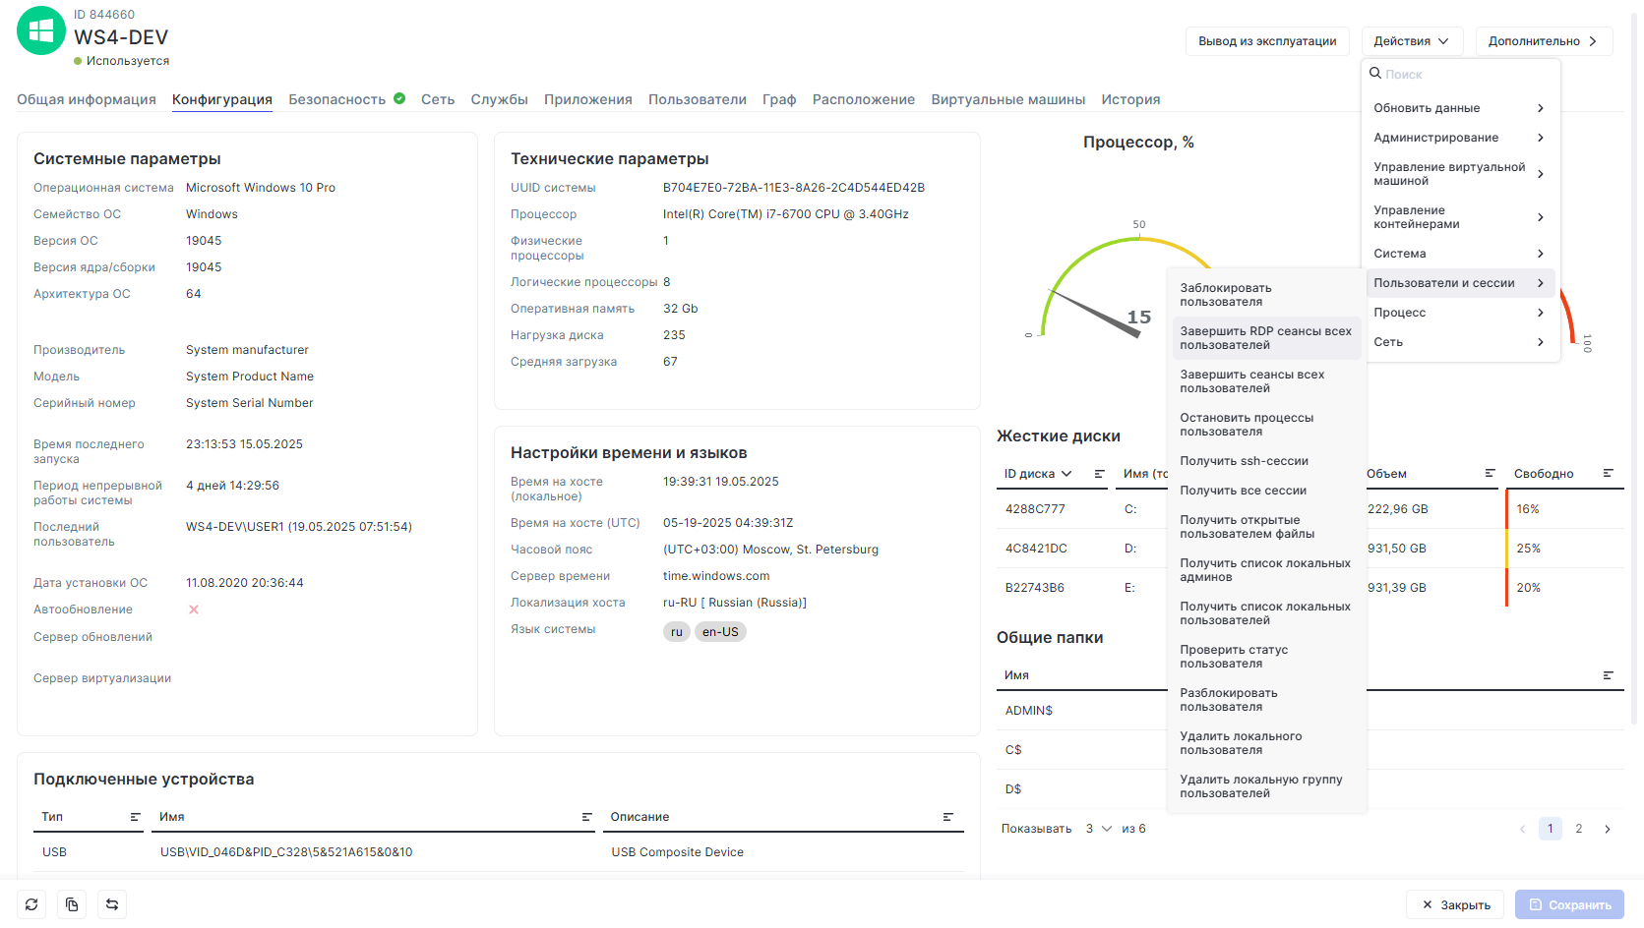Click the green security check icon

pos(399,98)
